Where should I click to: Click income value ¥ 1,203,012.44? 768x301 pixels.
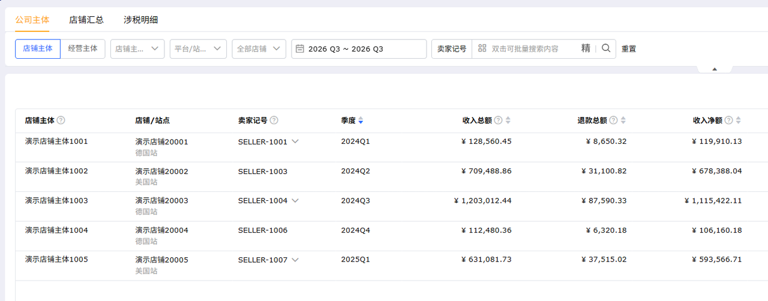click(483, 200)
